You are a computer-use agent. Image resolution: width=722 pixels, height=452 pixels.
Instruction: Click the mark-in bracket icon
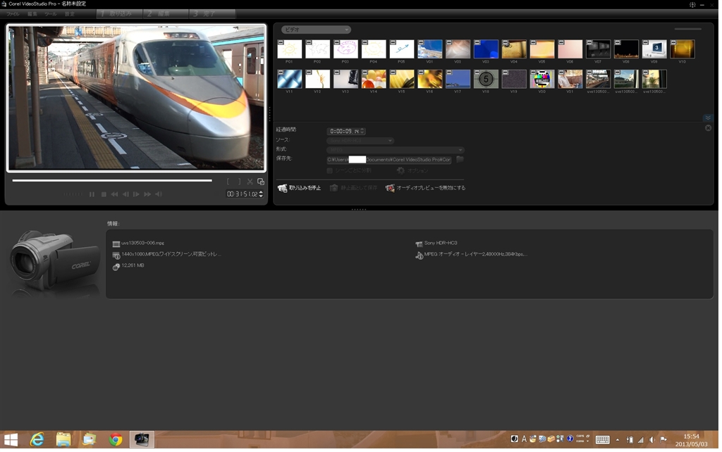coord(228,182)
